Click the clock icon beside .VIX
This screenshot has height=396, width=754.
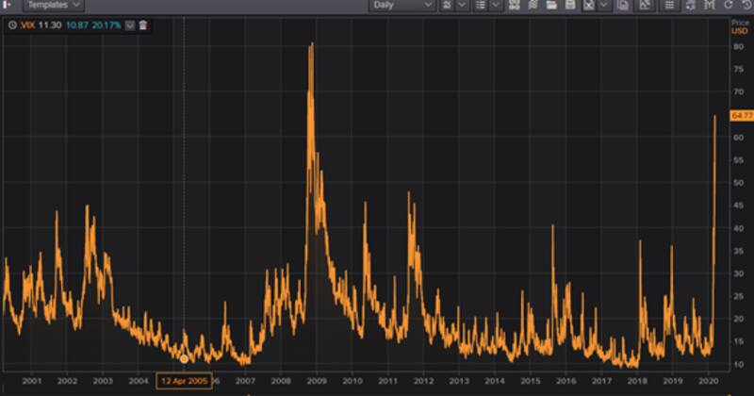[x=11, y=25]
